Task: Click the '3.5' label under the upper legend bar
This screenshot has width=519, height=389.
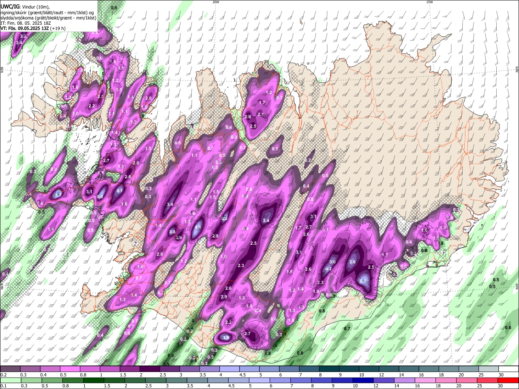Action: click(x=202, y=375)
